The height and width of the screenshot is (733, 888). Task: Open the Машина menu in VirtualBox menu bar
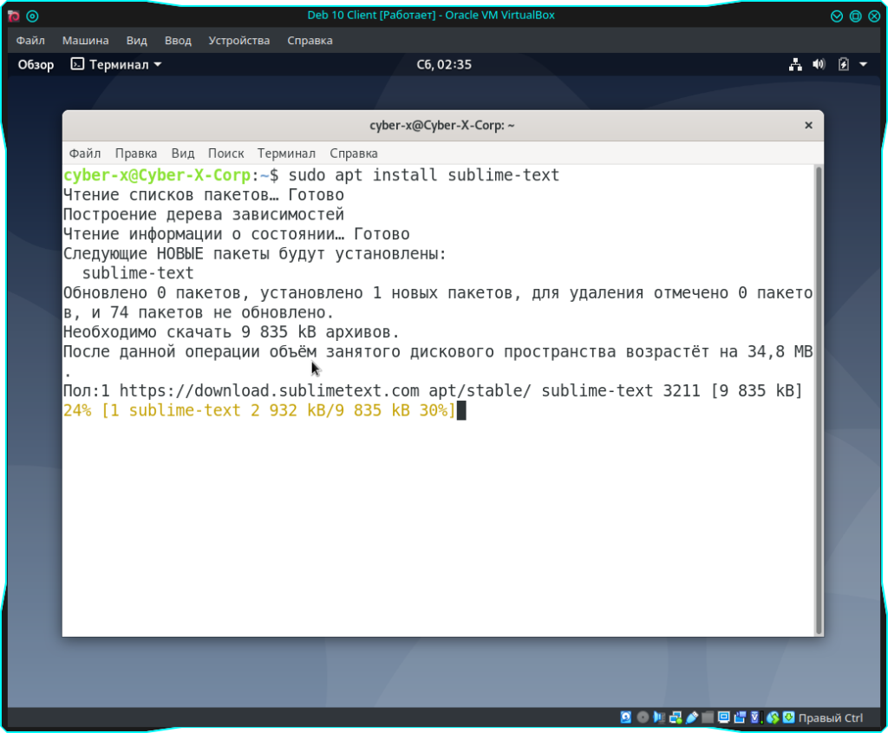85,41
